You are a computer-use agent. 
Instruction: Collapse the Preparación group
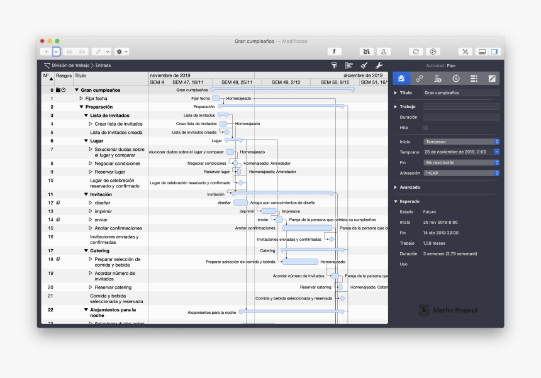[81, 107]
